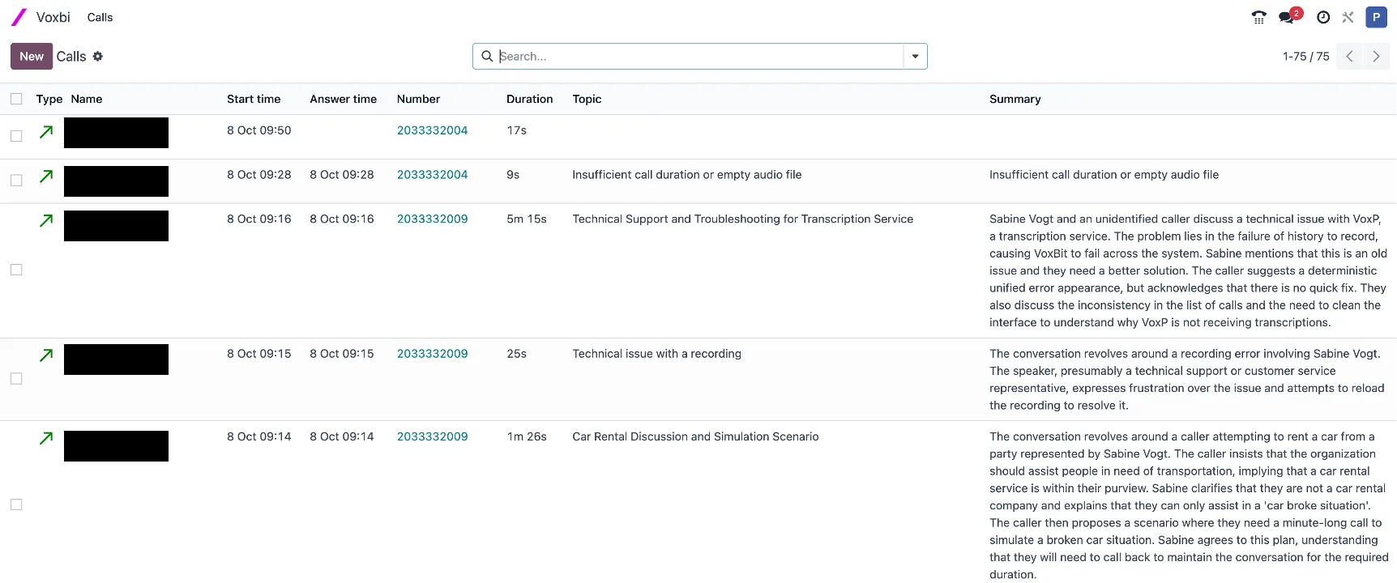Click outgoing arrow for 8 Oct 09:15 call

pyautogui.click(x=46, y=355)
